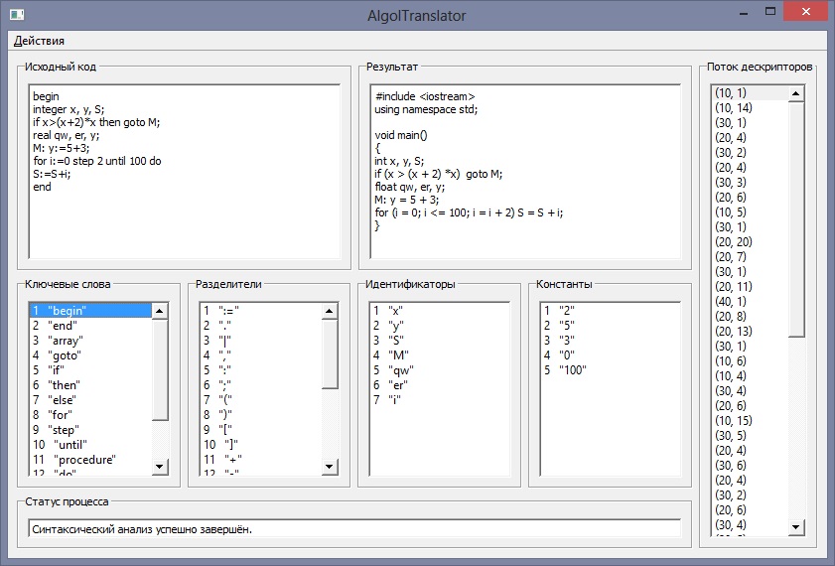
Task: Select constant 2 "5"
Action: pyautogui.click(x=611, y=326)
